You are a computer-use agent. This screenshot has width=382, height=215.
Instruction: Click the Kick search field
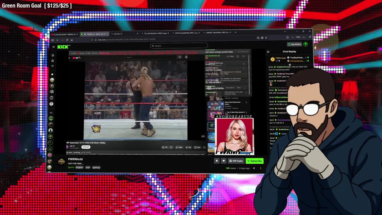click(179, 46)
